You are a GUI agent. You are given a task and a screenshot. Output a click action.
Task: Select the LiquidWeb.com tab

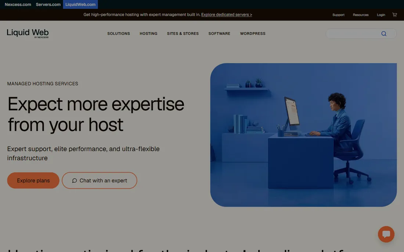[x=80, y=4]
